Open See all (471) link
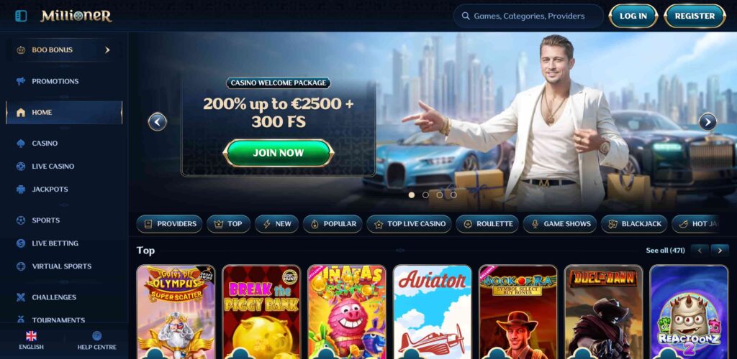737x359 pixels. pyautogui.click(x=665, y=251)
